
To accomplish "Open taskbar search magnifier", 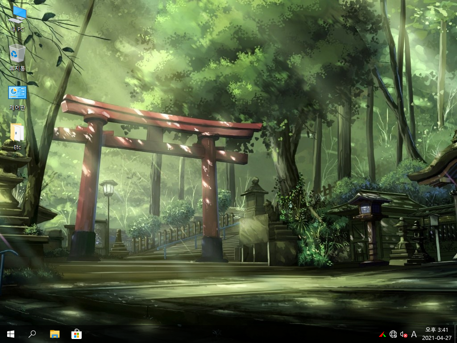I will pos(32,334).
